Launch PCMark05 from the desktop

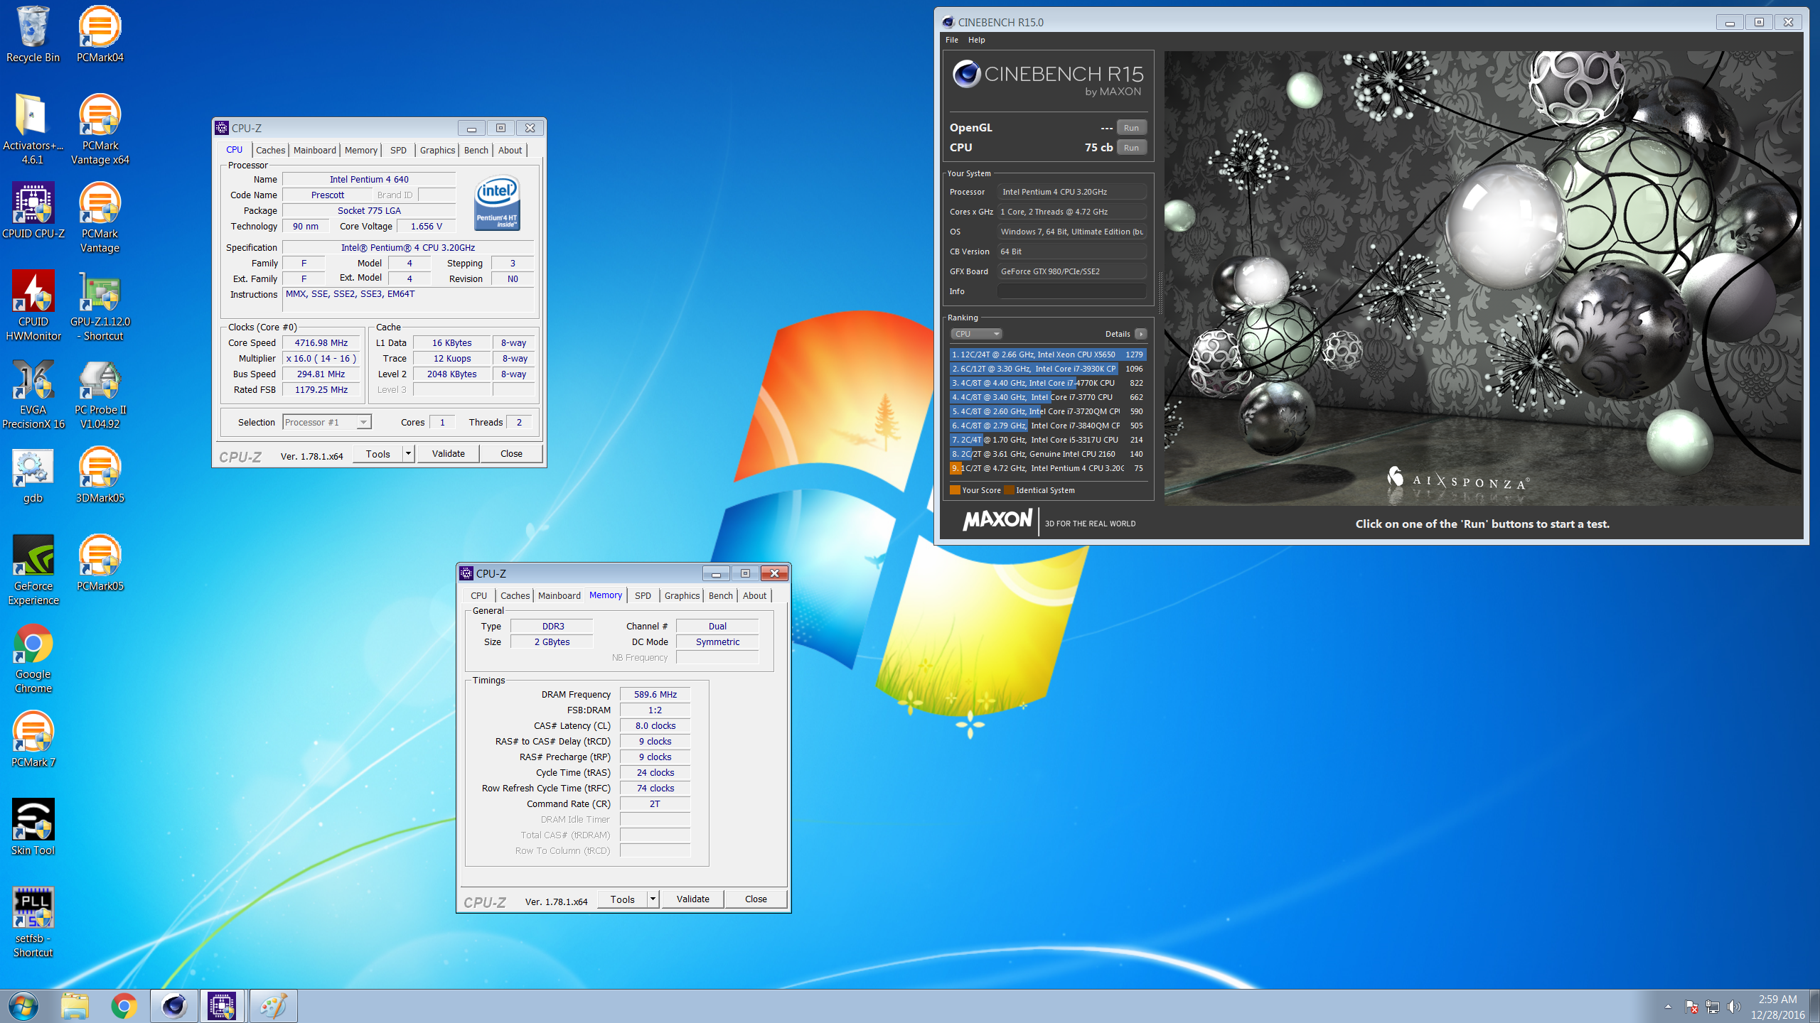tap(100, 563)
